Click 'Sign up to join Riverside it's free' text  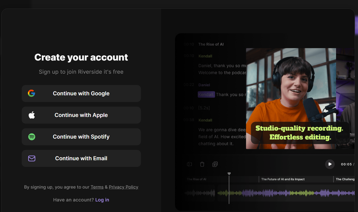81,72
